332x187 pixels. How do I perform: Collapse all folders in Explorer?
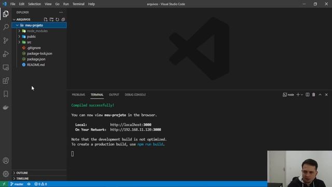point(63,20)
